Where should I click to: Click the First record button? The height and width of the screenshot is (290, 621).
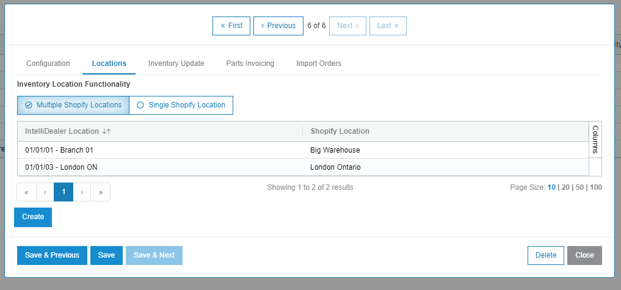pos(231,26)
